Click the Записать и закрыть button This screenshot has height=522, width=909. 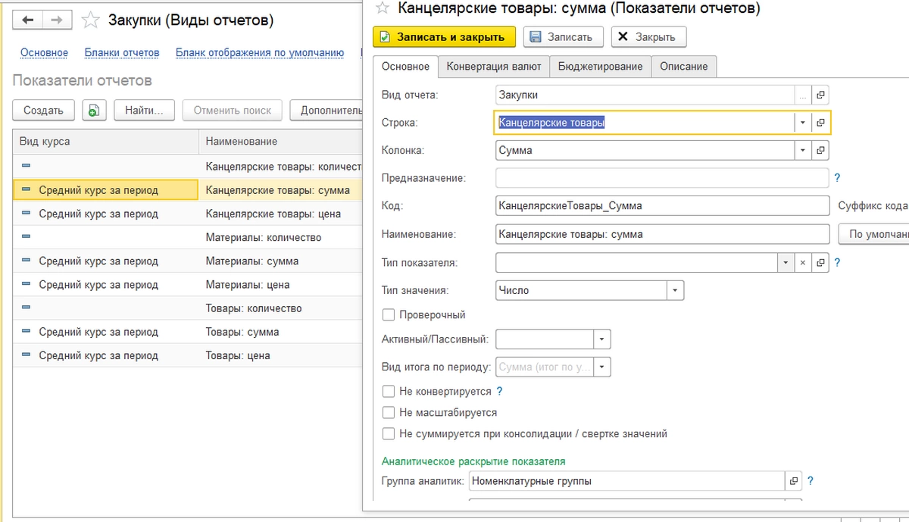coord(444,37)
